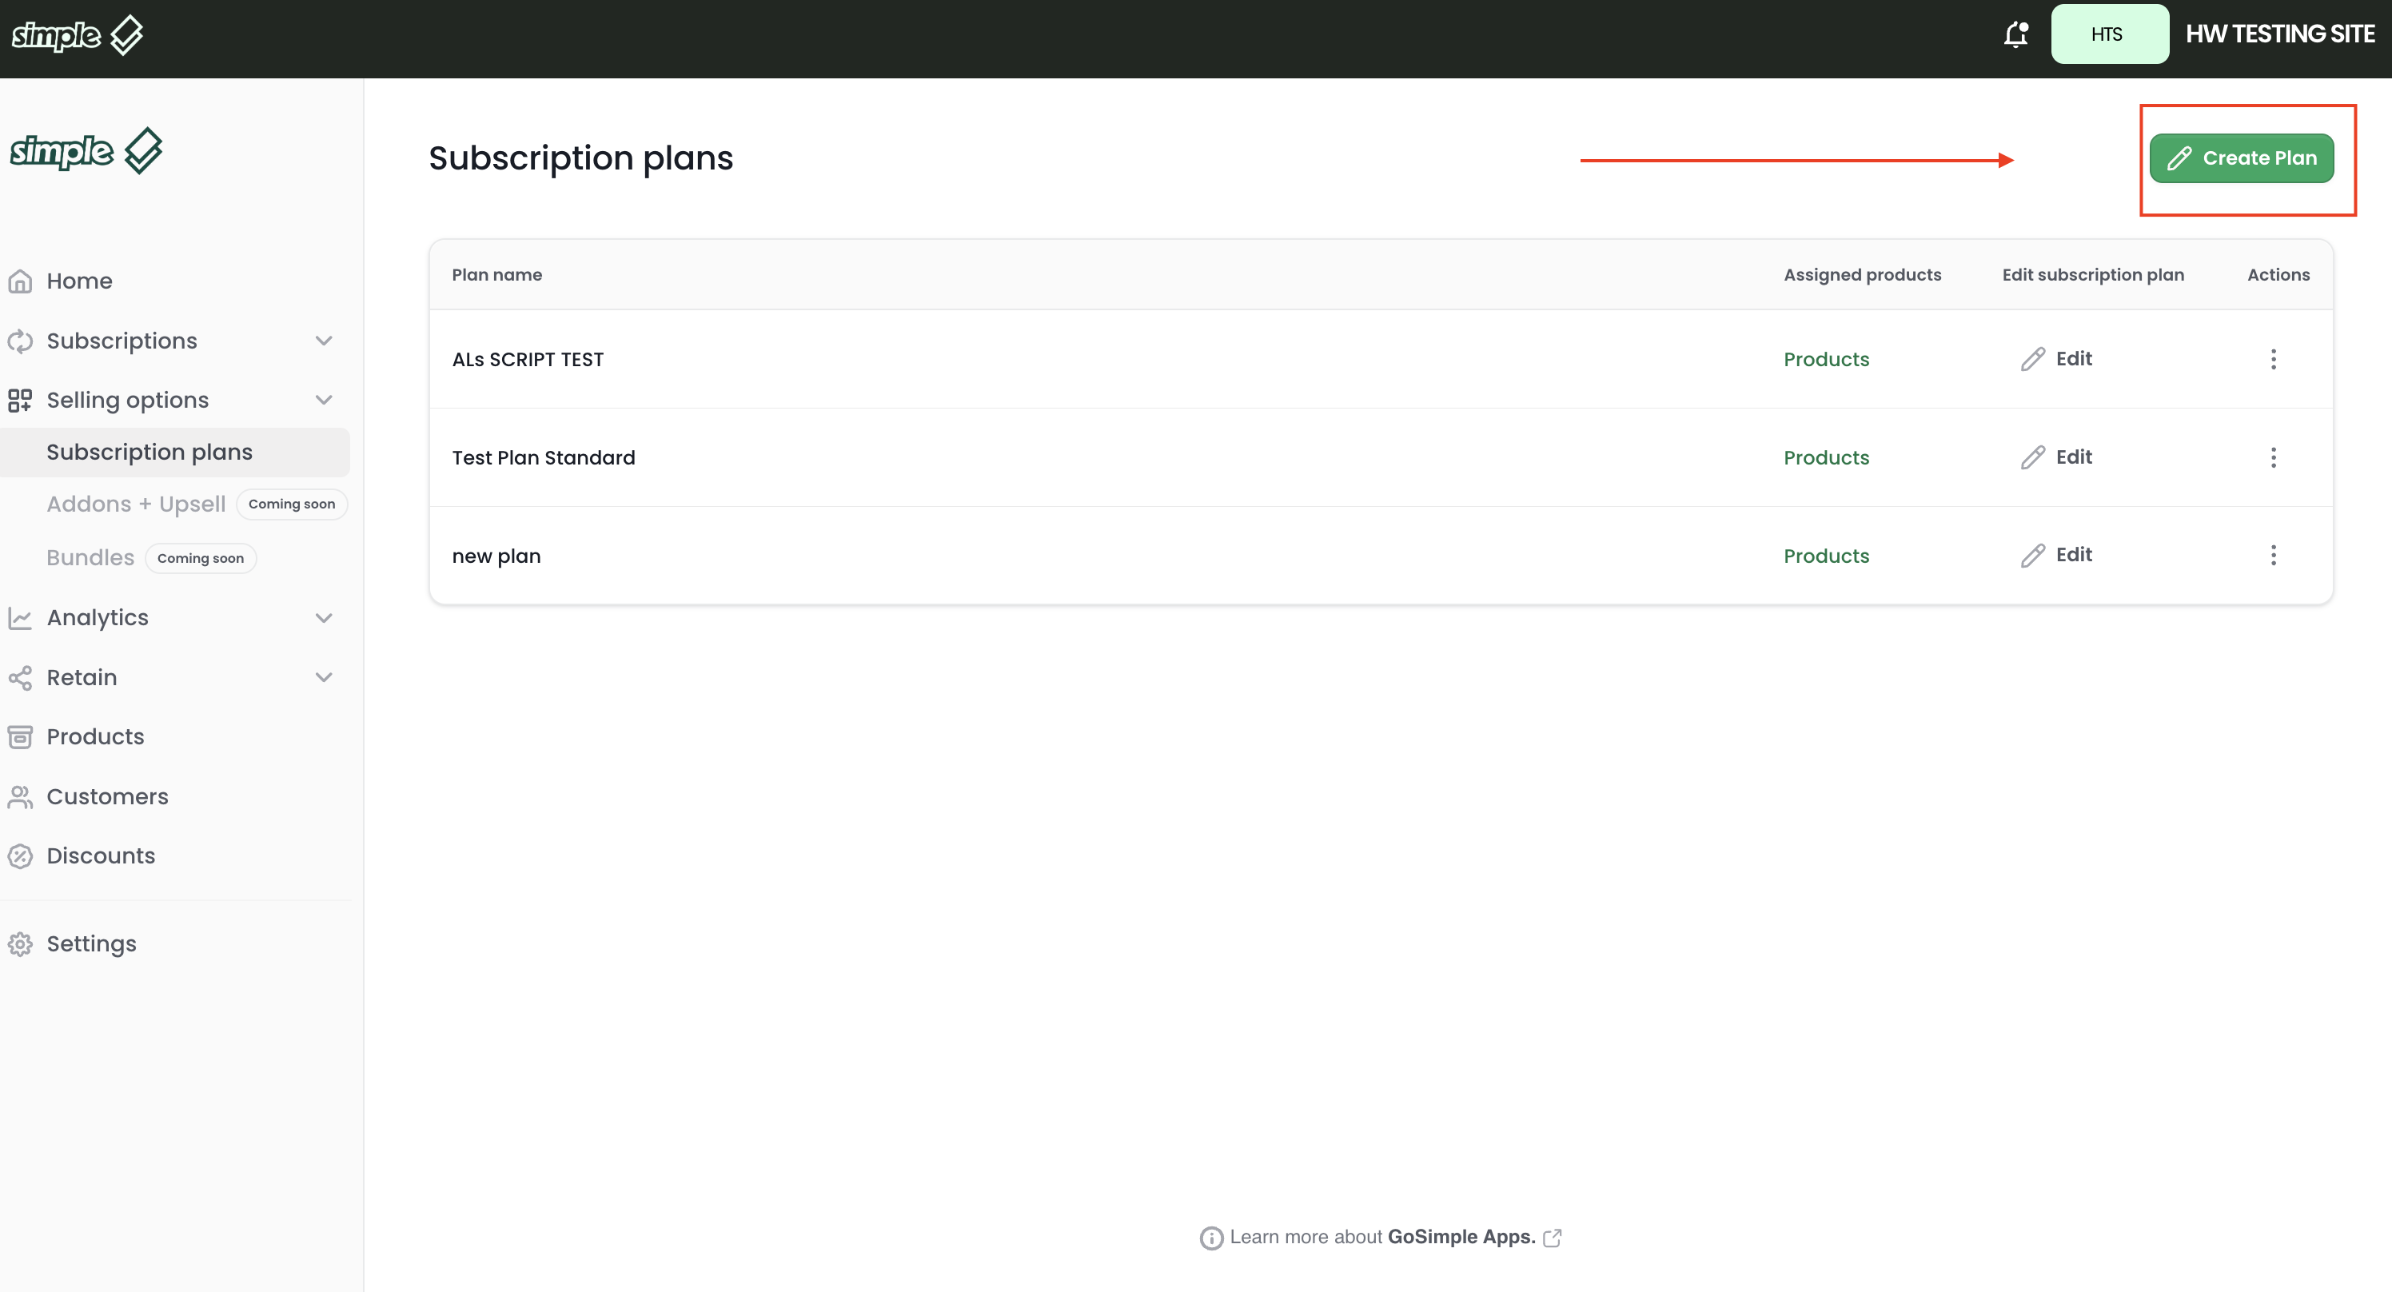Viewport: 2392px width, 1292px height.
Task: Open Customers page from sidebar
Action: [x=107, y=797]
